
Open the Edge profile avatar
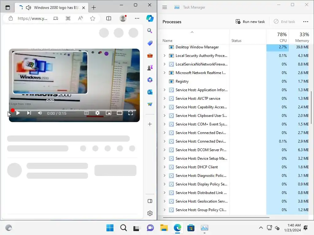pos(123,18)
